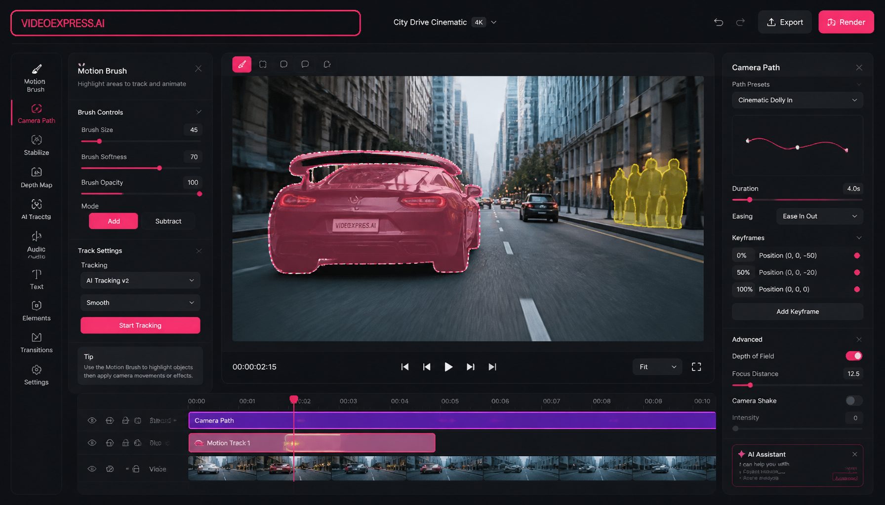The width and height of the screenshot is (885, 505).
Task: Disable the Depth of Field switch
Action: (854, 356)
